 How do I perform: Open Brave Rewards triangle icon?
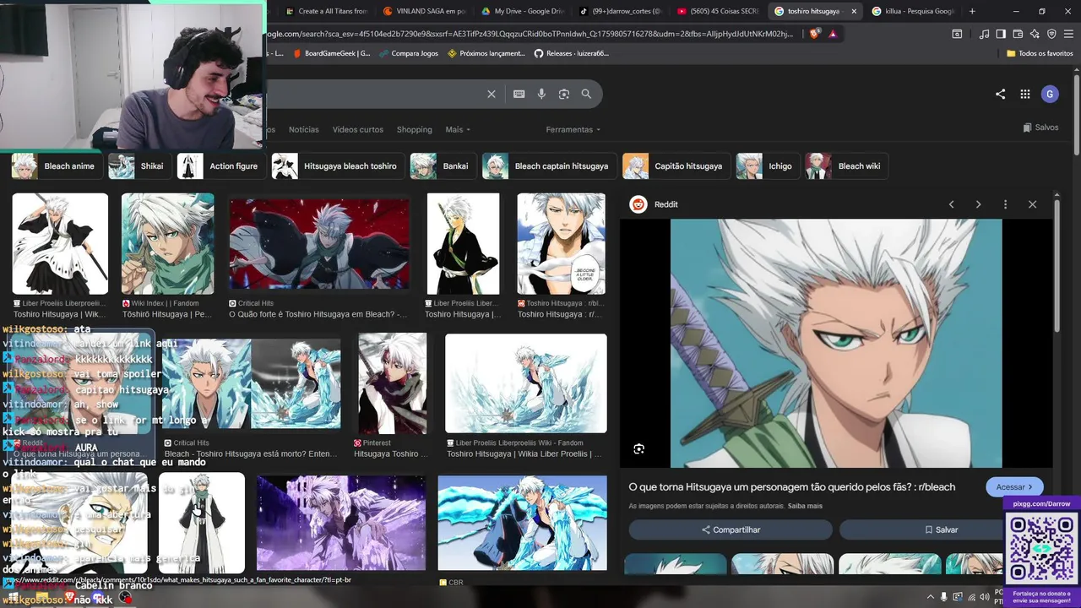(x=833, y=34)
